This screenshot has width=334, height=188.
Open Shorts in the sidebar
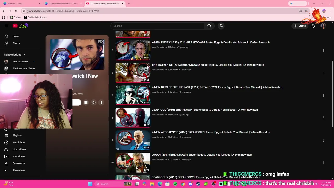click(16, 43)
